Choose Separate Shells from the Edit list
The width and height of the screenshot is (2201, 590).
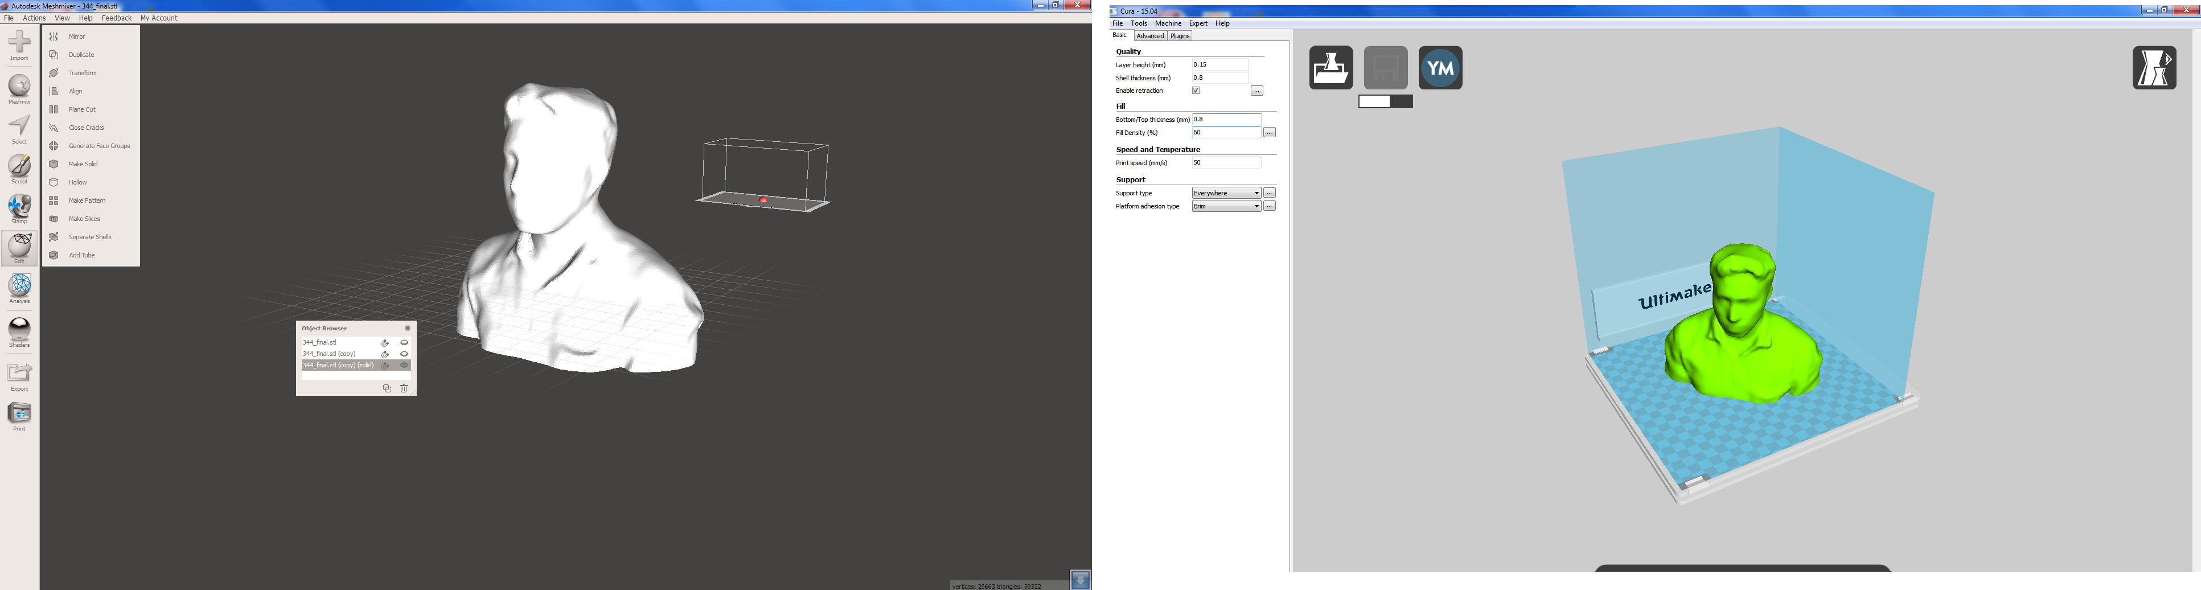click(91, 237)
